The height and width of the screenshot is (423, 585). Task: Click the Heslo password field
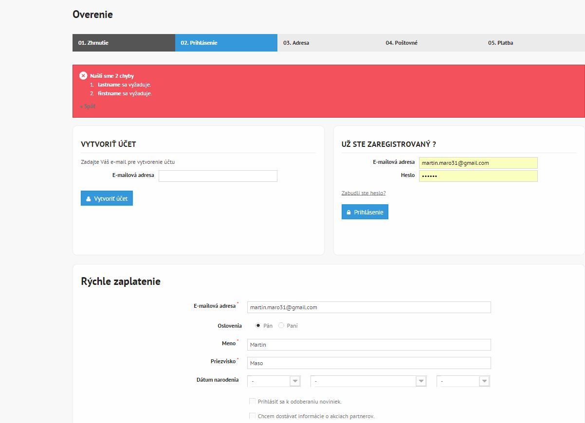pyautogui.click(x=478, y=176)
